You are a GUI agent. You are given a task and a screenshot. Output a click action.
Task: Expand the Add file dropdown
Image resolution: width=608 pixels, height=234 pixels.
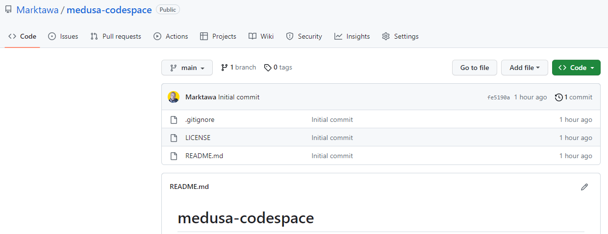tap(524, 68)
